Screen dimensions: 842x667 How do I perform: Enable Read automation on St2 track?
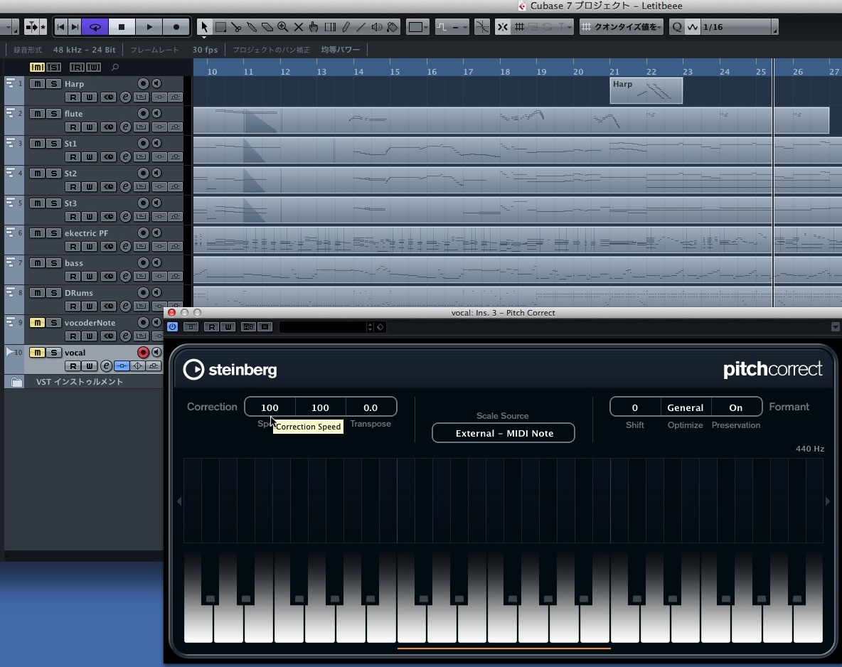[x=73, y=187]
